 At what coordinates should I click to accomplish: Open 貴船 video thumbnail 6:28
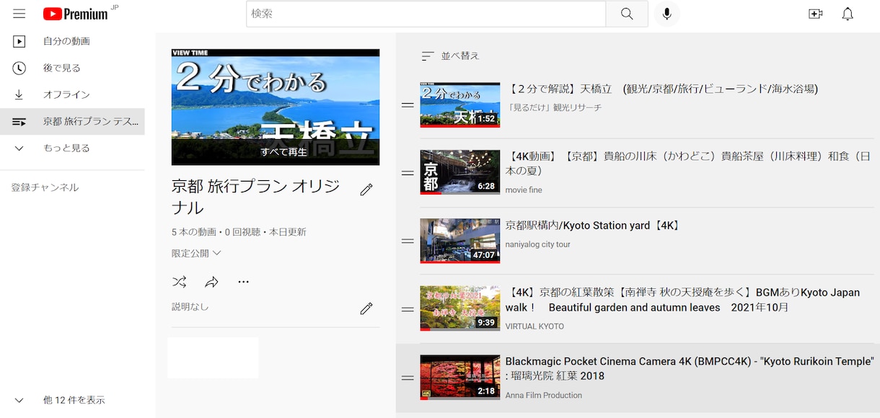pos(460,172)
